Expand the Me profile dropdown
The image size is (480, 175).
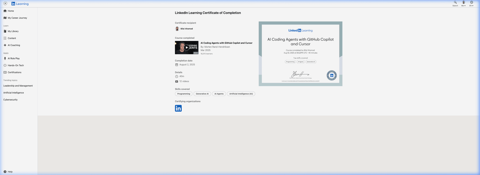[463, 4]
